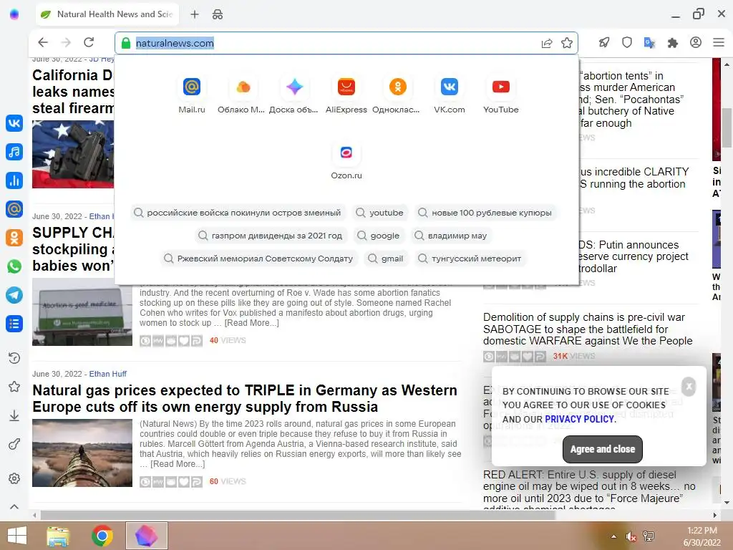Choose suggestion 'новые 100 рублевые купюры'
The width and height of the screenshot is (733, 550).
485,213
